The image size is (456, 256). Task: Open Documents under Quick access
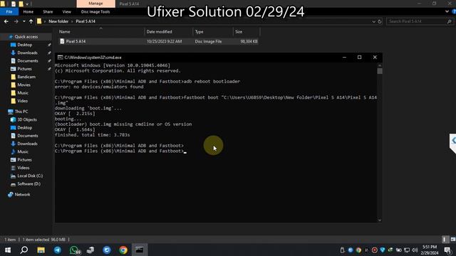(28, 61)
